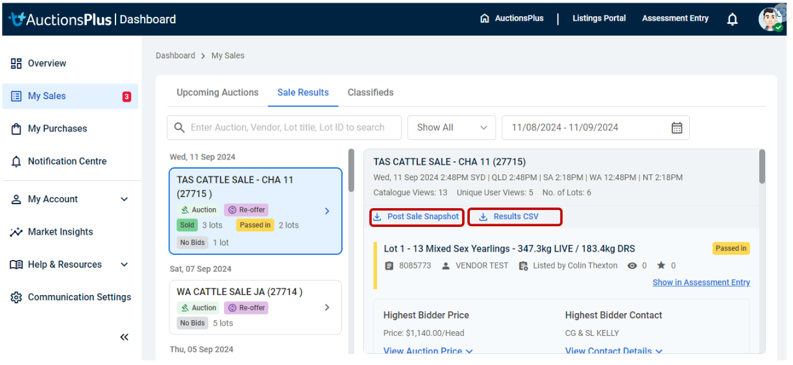
Task: Click the AuctionsPlus top bar link text
Action: (x=519, y=18)
